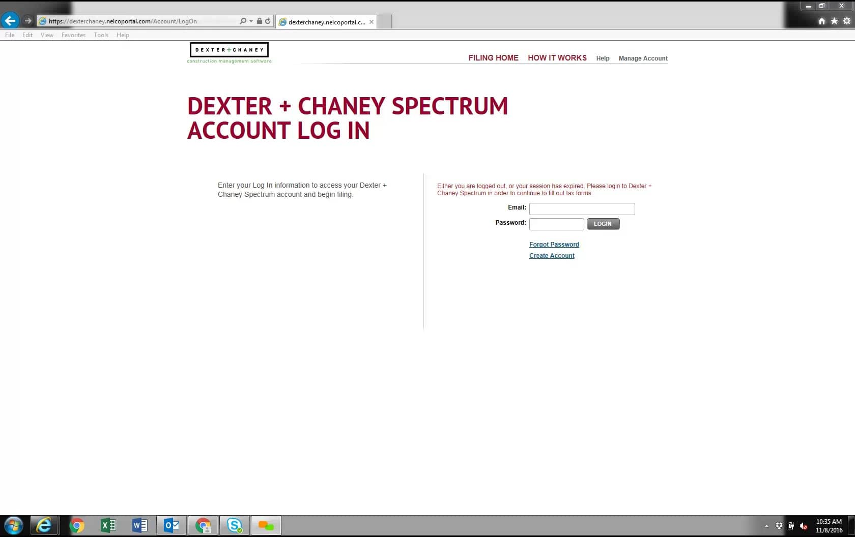The height and width of the screenshot is (537, 855).
Task: Open a new blank browser tab
Action: [x=384, y=22]
